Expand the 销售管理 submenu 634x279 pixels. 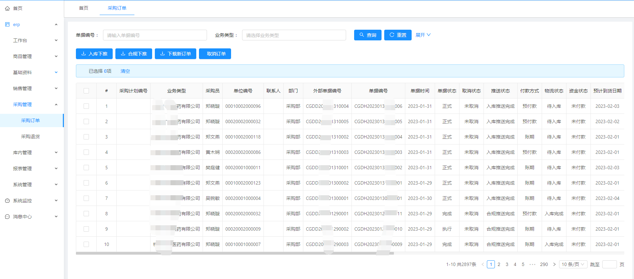[x=56, y=88]
